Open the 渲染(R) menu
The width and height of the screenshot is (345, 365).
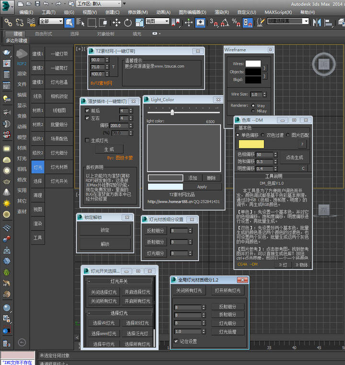(x=221, y=12)
